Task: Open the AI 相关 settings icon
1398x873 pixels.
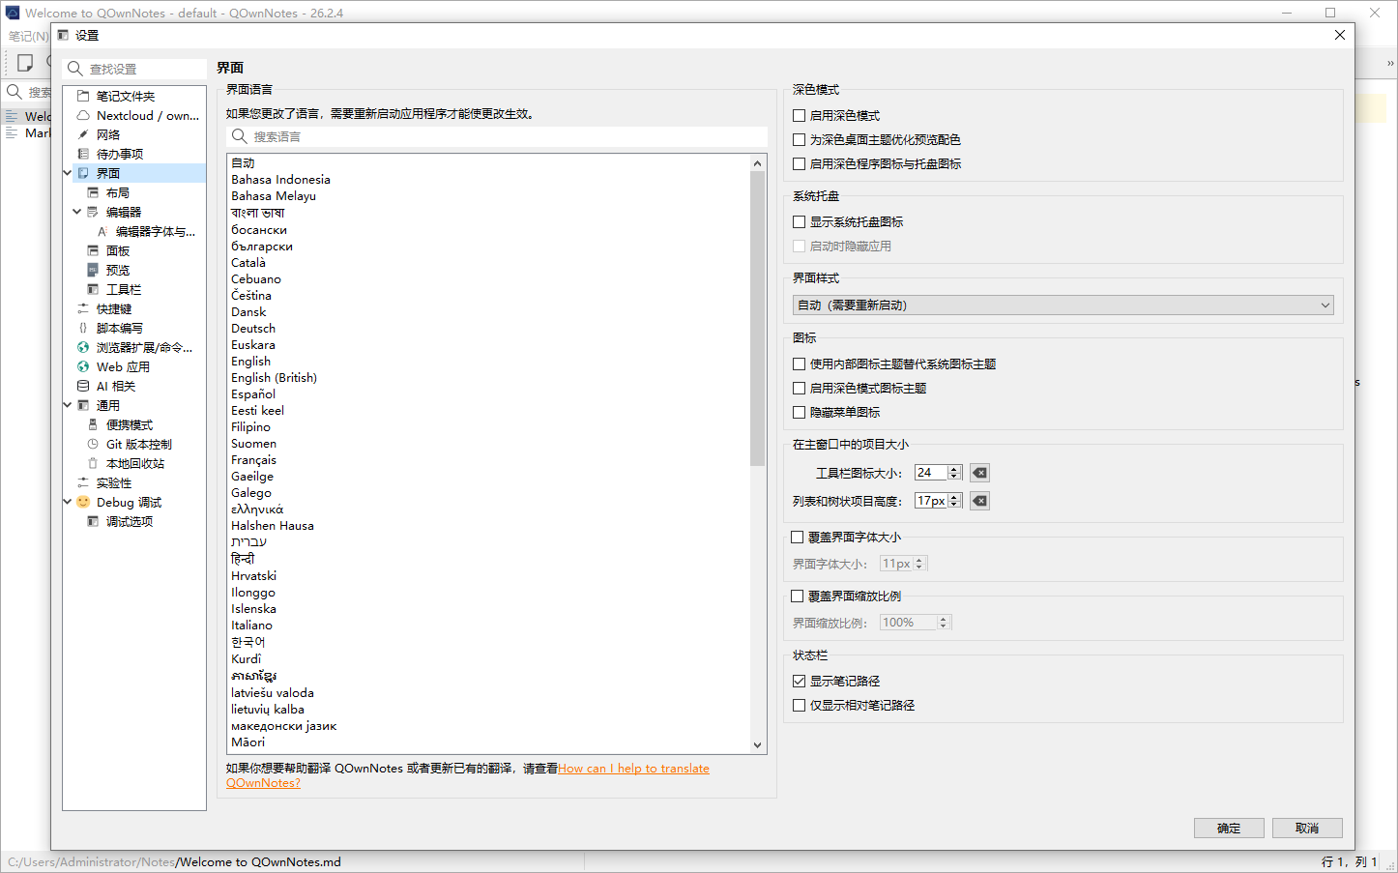Action: [x=84, y=385]
